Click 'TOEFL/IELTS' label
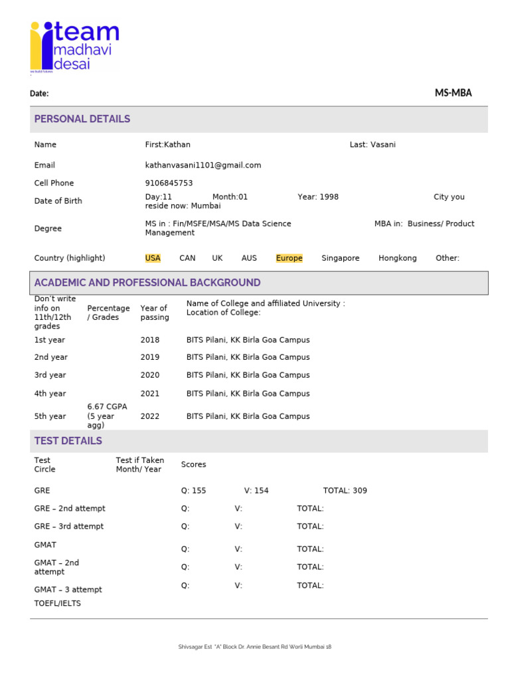The width and height of the screenshot is (510, 681). coord(57,604)
